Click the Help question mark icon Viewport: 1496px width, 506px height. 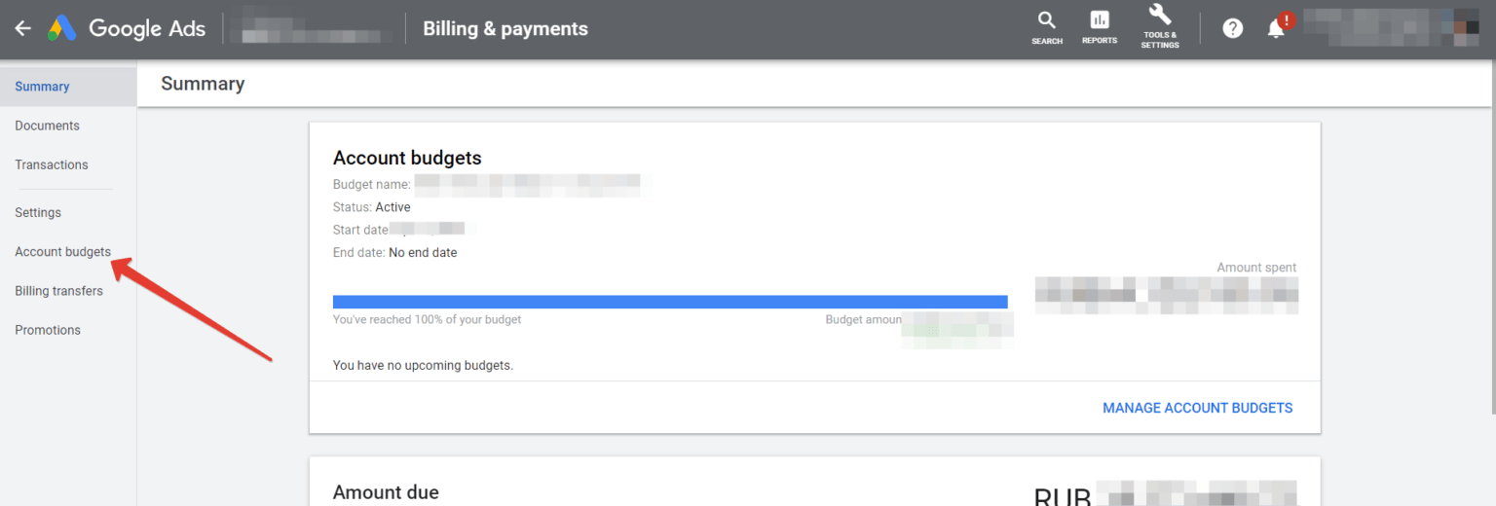pyautogui.click(x=1233, y=29)
